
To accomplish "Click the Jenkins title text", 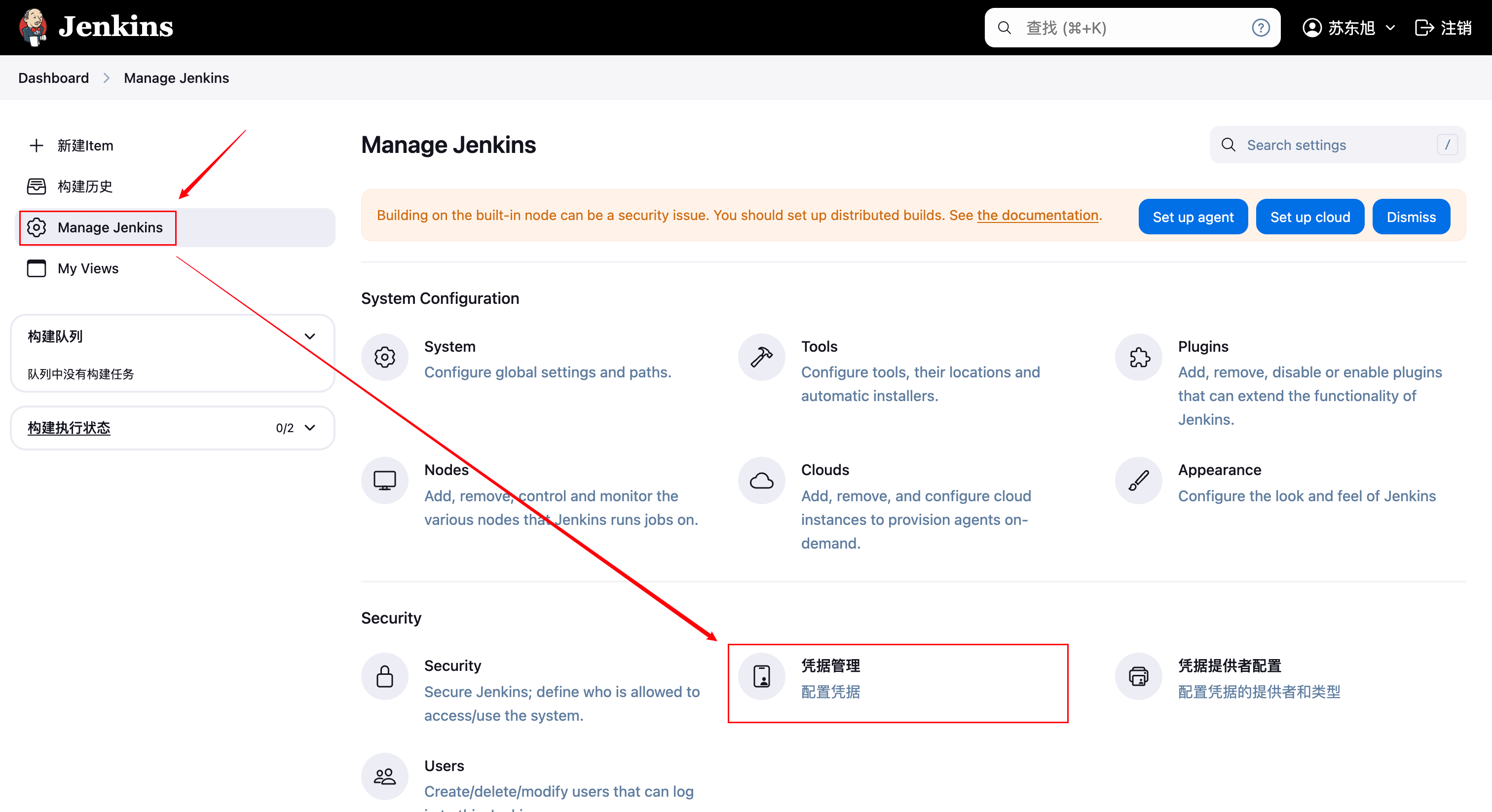I will click(x=116, y=27).
